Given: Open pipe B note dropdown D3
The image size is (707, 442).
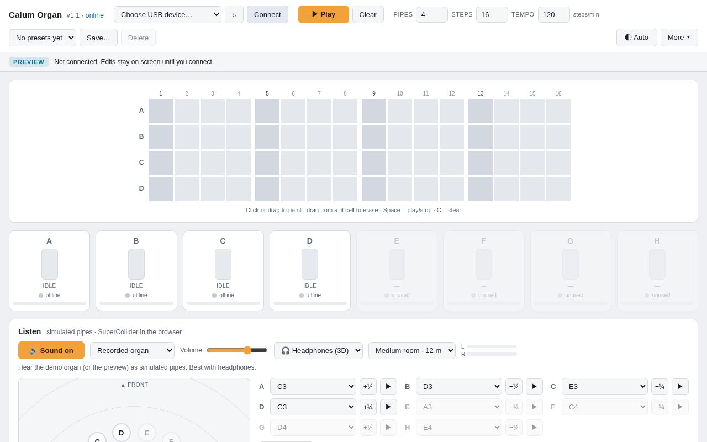Looking at the screenshot, I should coord(459,387).
